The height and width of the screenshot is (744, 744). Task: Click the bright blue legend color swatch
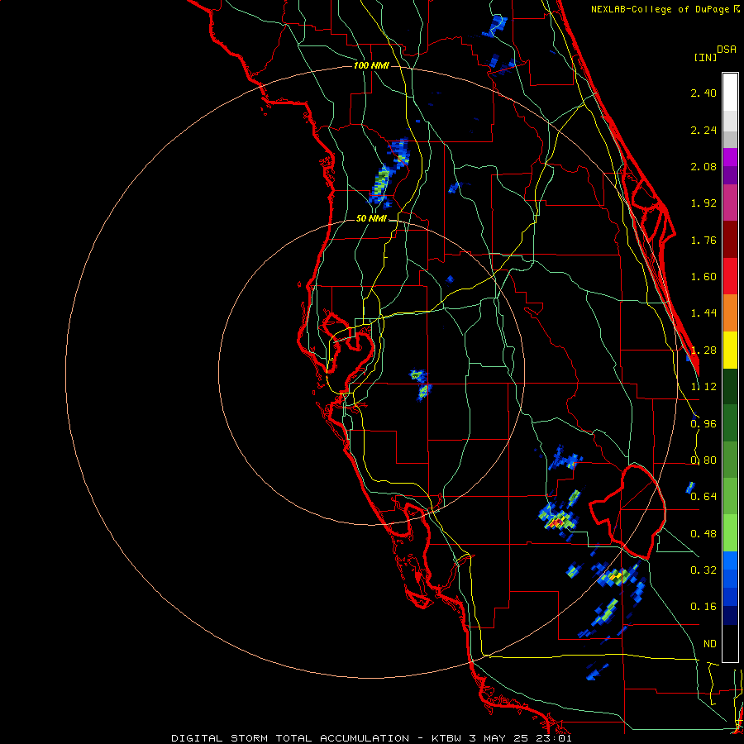click(730, 560)
